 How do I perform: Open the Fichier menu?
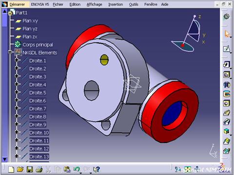coord(58,4)
